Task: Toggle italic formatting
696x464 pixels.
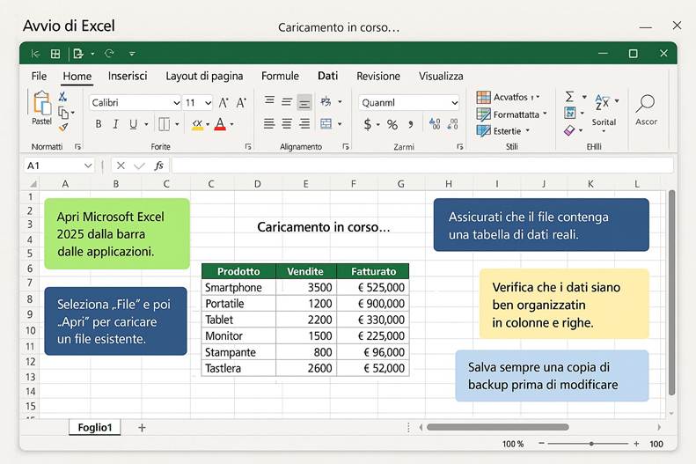Action: [x=115, y=124]
